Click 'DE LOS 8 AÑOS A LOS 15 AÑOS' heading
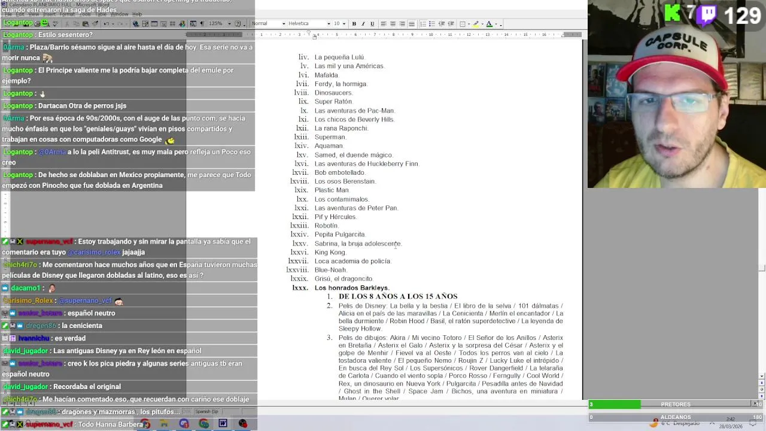 pyautogui.click(x=398, y=296)
